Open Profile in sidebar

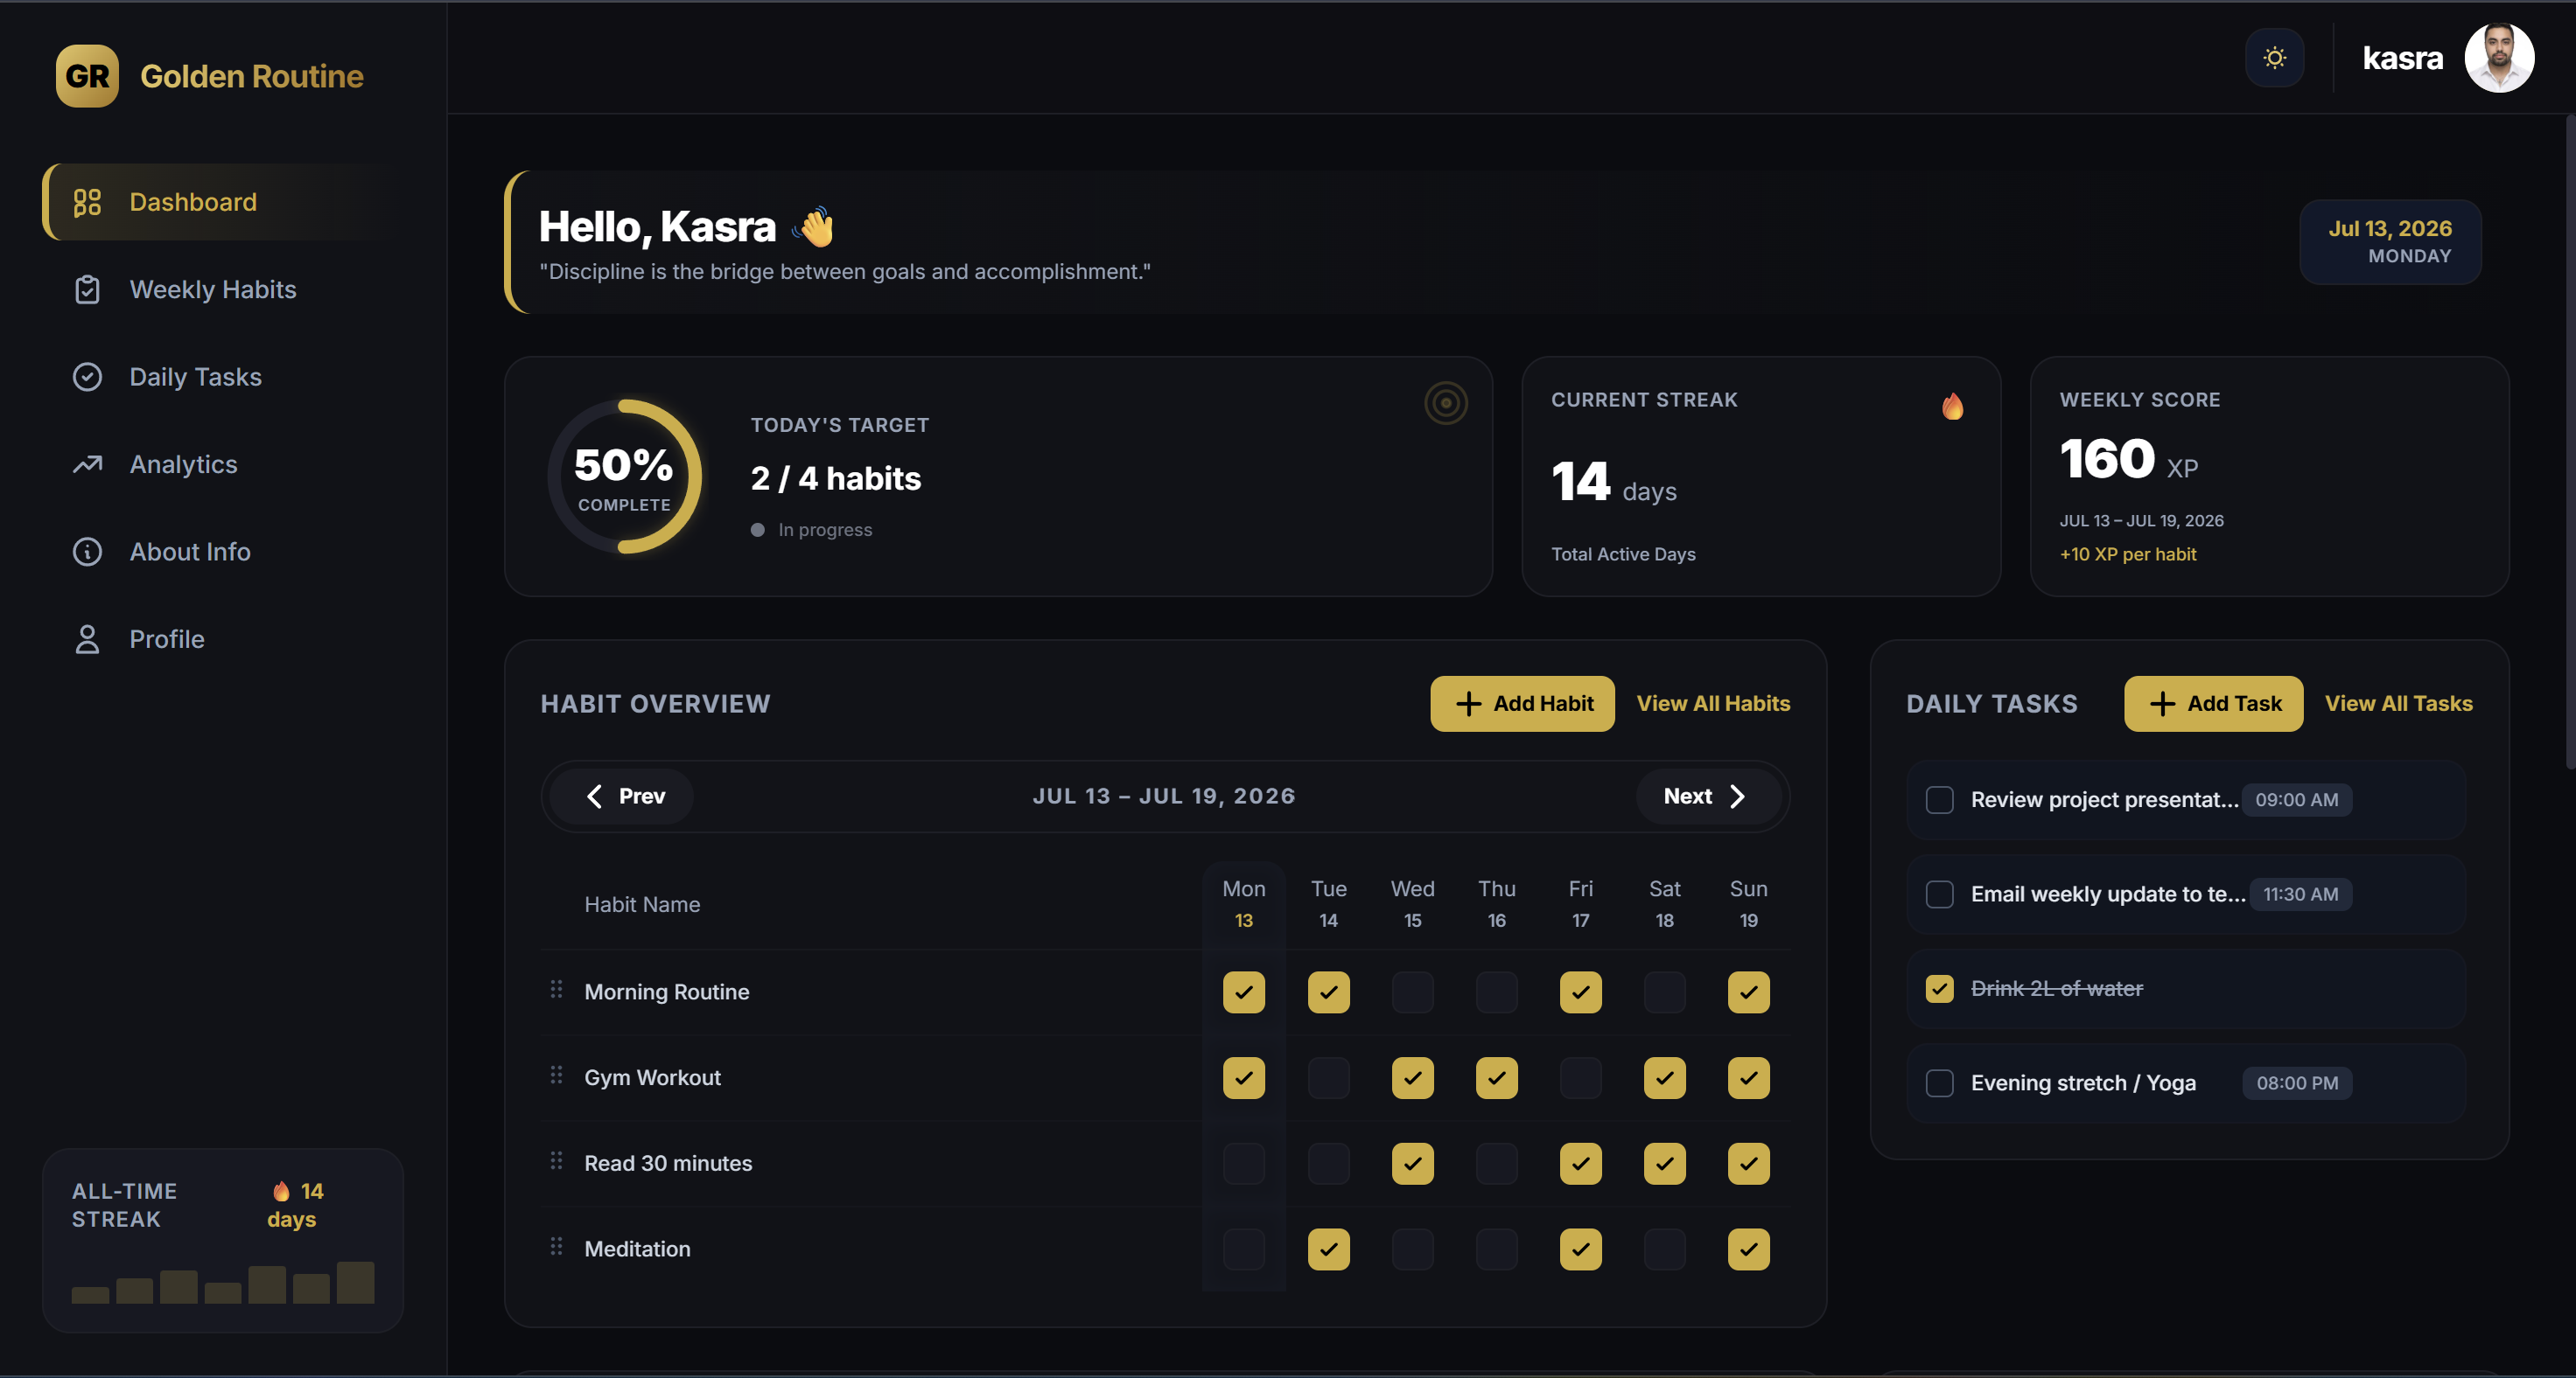(x=222, y=639)
